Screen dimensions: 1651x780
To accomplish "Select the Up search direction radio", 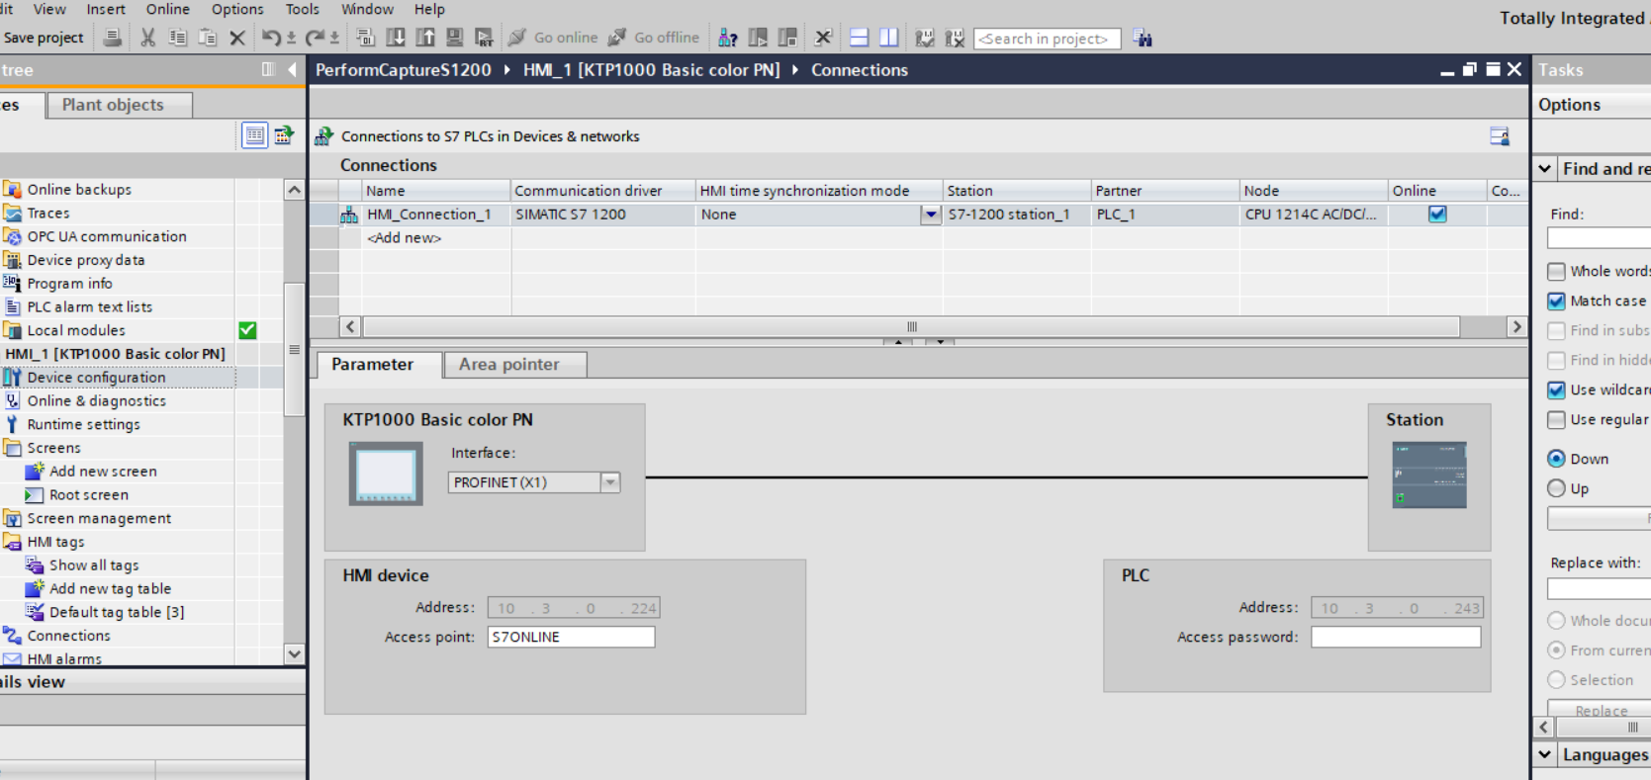I will pos(1557,488).
